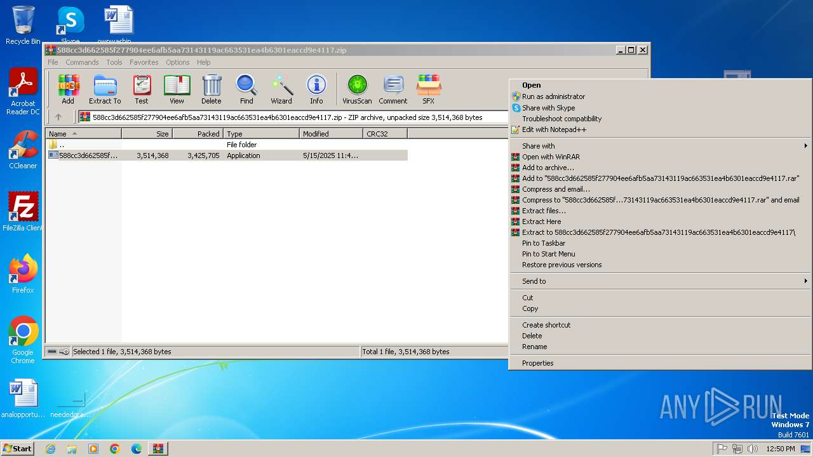813x457 pixels.
Task: Click the Delete toolbar icon
Action: 212,89
